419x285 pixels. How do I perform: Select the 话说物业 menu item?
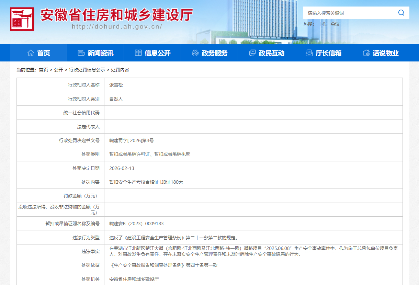click(x=386, y=53)
